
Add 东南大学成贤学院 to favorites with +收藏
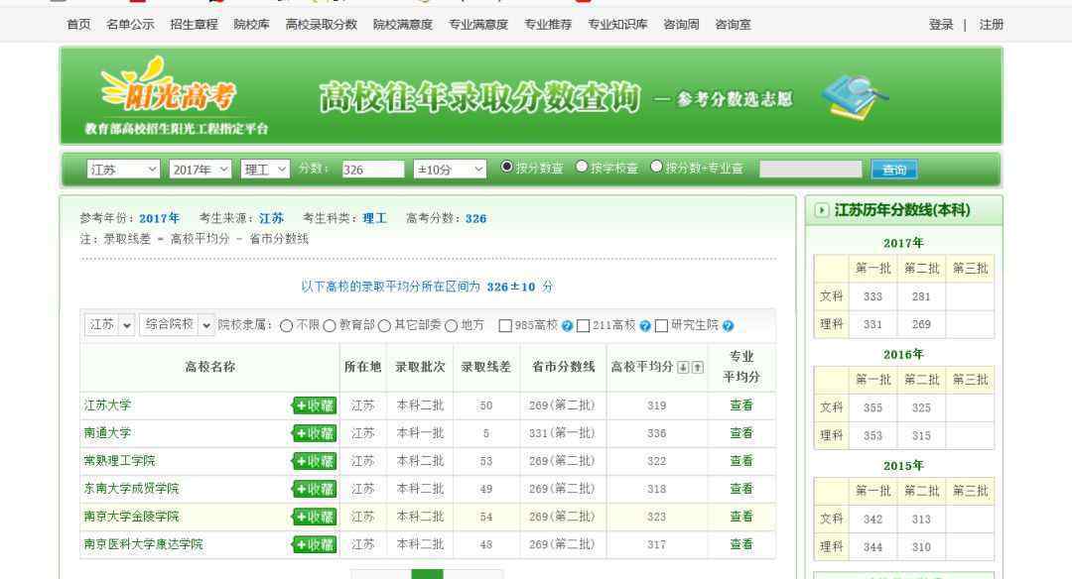[315, 489]
